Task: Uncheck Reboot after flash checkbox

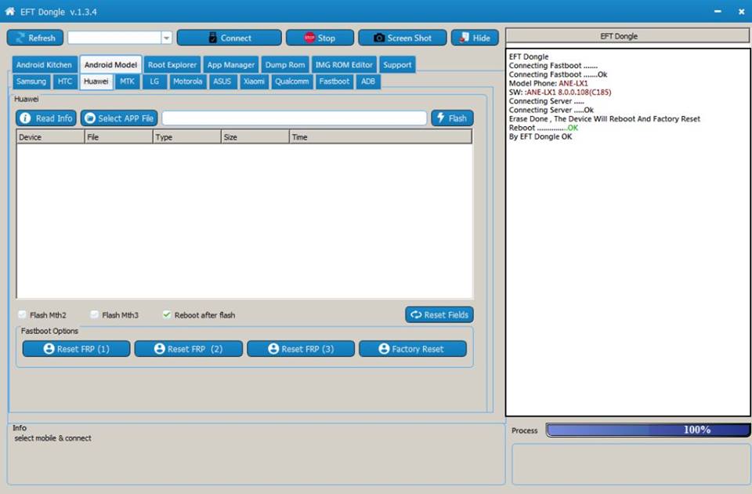Action: point(166,314)
